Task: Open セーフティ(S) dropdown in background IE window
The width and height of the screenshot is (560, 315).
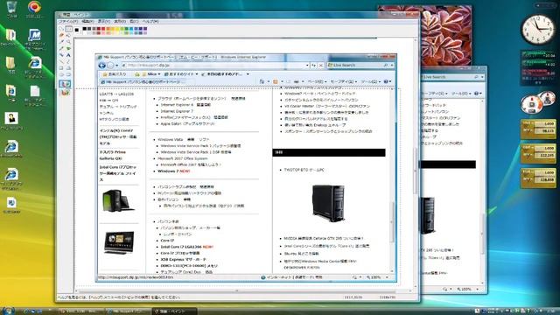Action: (434, 94)
